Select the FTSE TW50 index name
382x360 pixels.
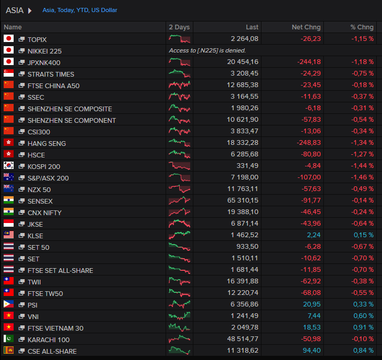(x=45, y=294)
